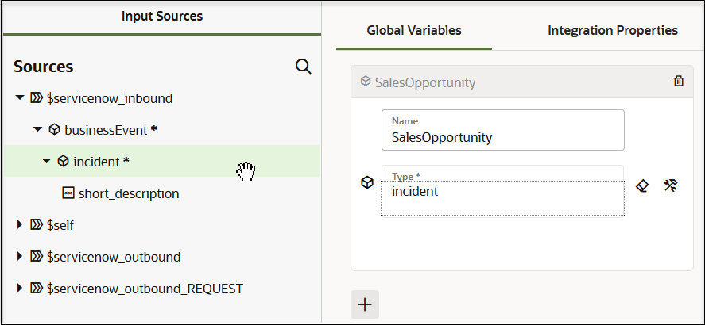
Task: Collapse the businessEvent node
Action: 37,129
